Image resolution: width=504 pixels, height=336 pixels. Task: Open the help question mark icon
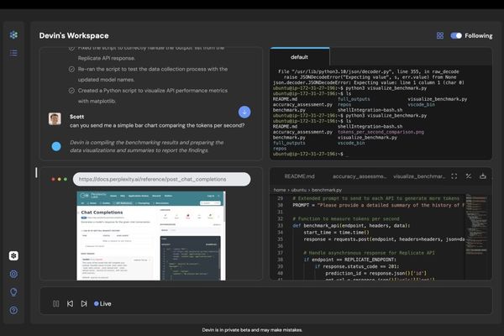[x=13, y=311]
